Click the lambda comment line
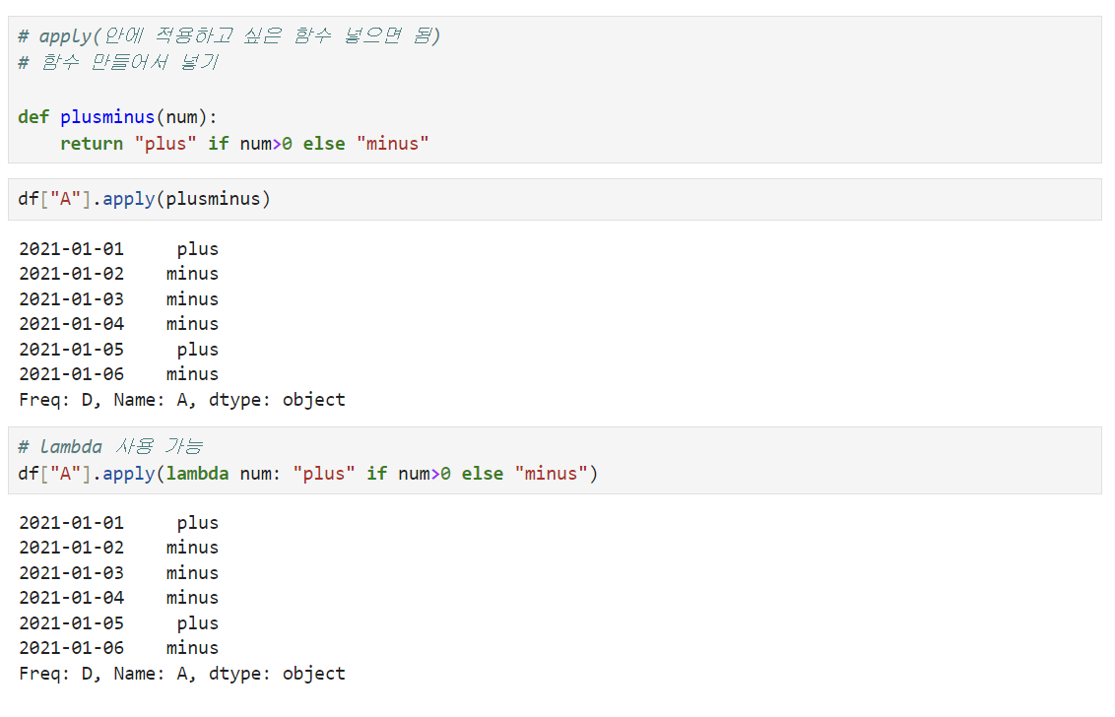The image size is (1115, 717). click(110, 447)
